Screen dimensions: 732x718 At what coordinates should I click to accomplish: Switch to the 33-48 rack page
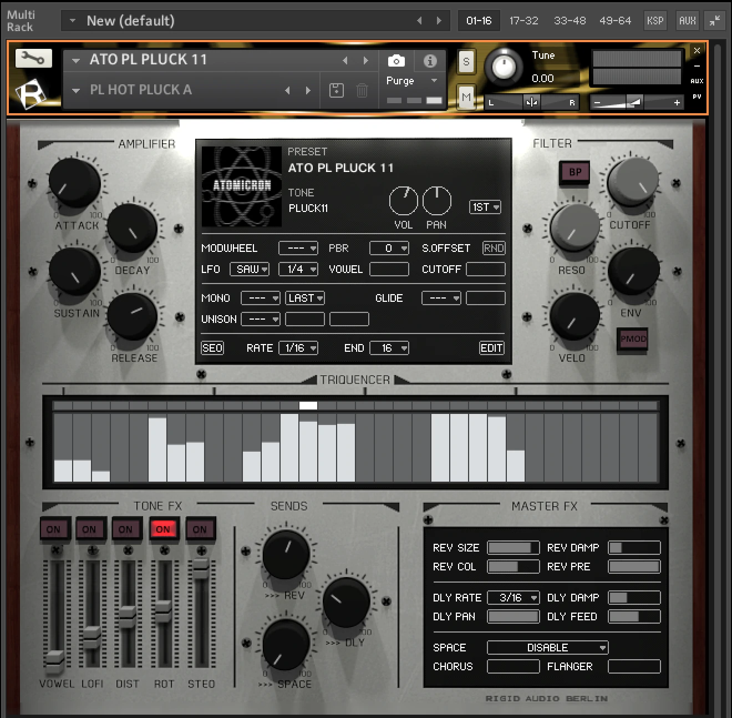[570, 21]
